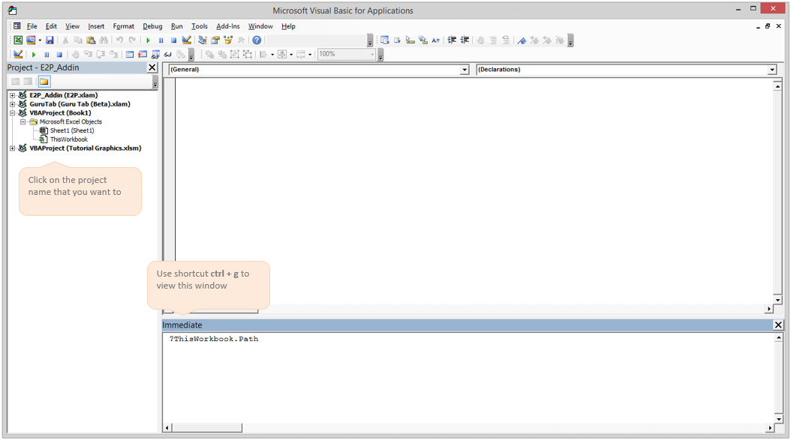791x440 pixels.
Task: Toggle Folders view in Project panel
Action: [x=44, y=82]
